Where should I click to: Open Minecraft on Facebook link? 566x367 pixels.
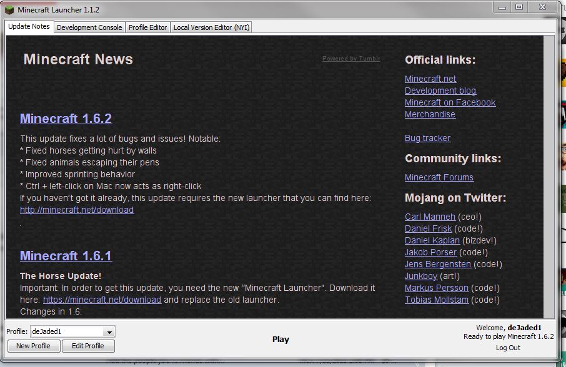point(450,102)
